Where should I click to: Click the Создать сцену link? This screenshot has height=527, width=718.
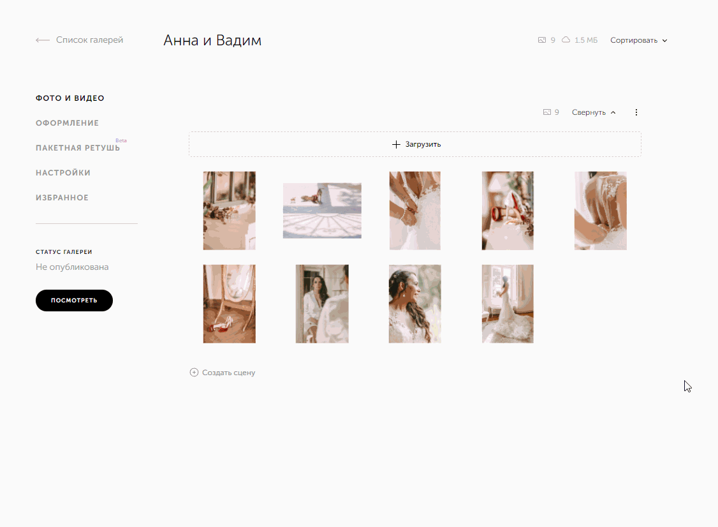pyautogui.click(x=228, y=373)
